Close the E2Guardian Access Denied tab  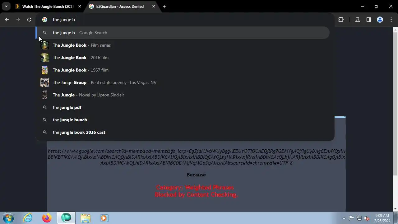(153, 6)
